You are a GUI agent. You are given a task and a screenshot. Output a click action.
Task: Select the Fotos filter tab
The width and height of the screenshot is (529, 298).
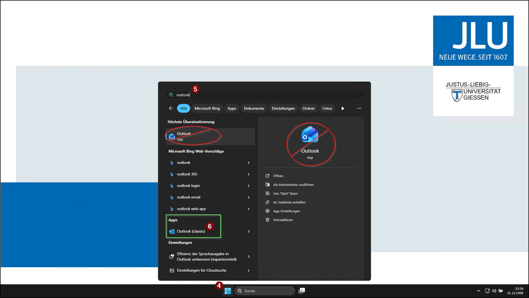327,108
